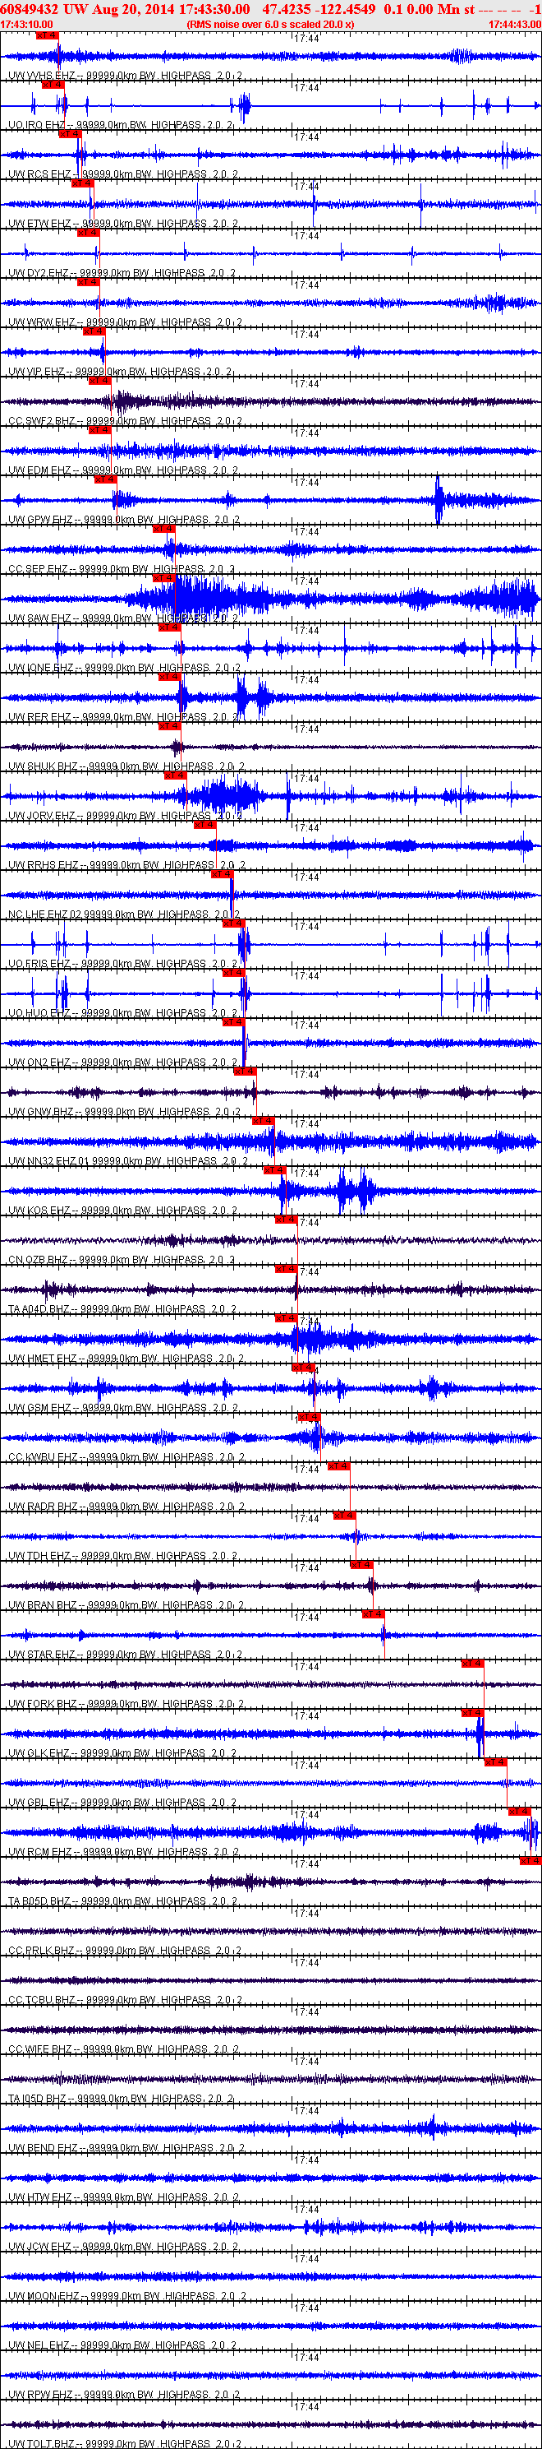Screen dimensions: 542x2449
Task: Select the NC LHE EHZ 02 station label
Action: [x=45, y=915]
